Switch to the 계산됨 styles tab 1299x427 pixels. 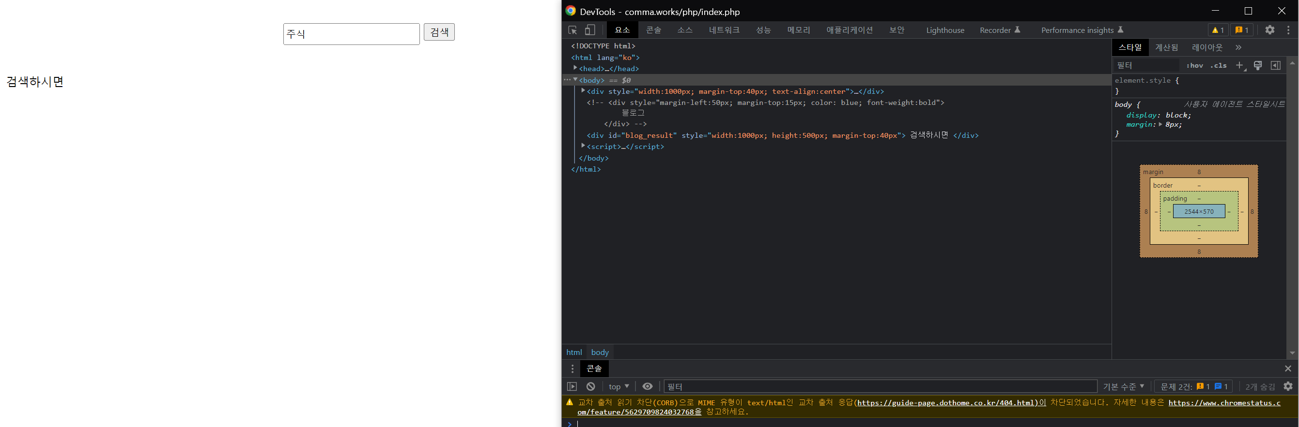(x=1166, y=47)
